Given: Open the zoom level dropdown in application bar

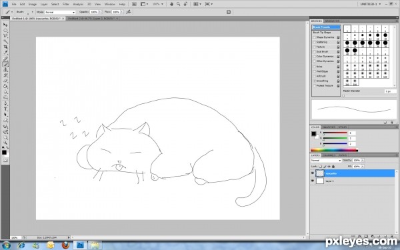Looking at the screenshot, I should tap(158, 4).
